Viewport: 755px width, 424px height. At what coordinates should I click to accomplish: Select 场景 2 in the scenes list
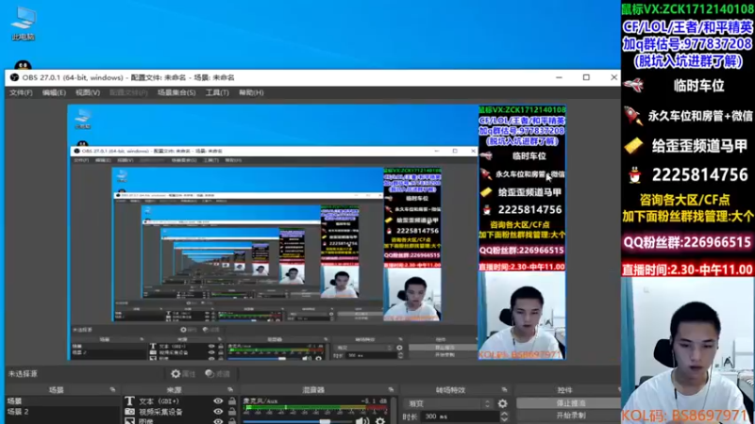click(x=62, y=412)
